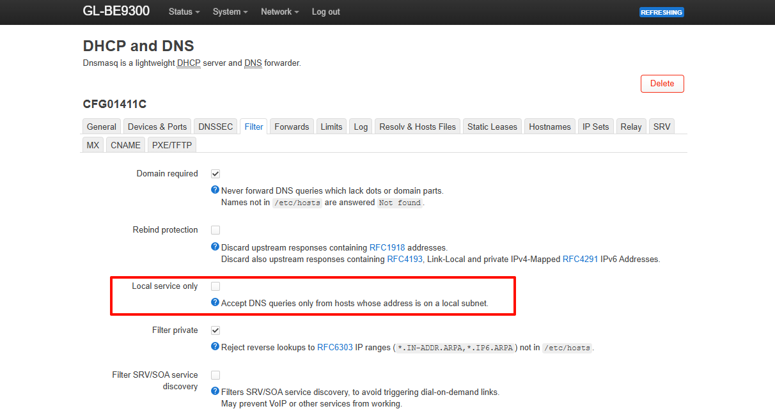Tick Filter SRV/SOA service discovery checkbox
The width and height of the screenshot is (775, 418).
[215, 375]
